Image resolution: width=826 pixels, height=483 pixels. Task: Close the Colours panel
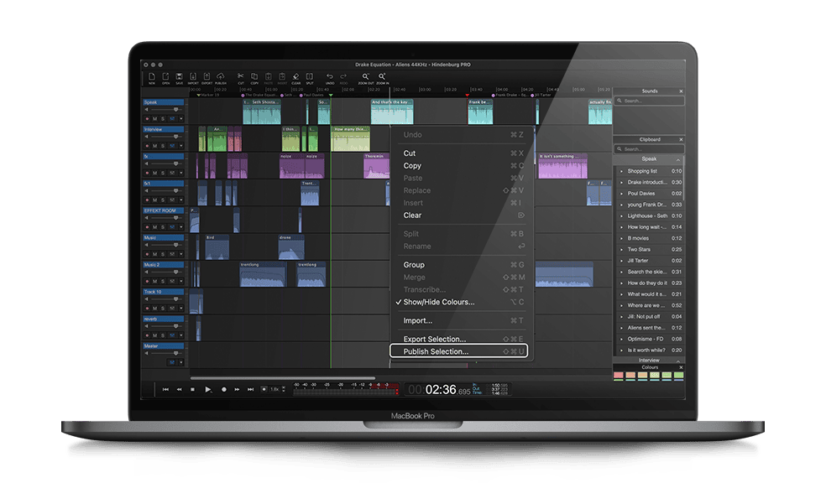[681, 367]
